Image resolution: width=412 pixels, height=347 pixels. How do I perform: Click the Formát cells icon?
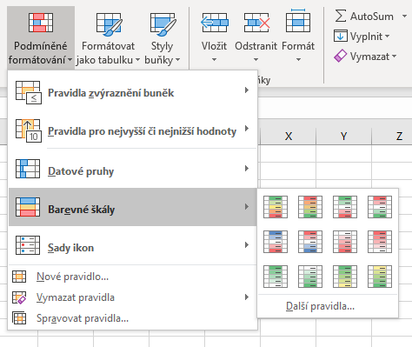coord(298,21)
